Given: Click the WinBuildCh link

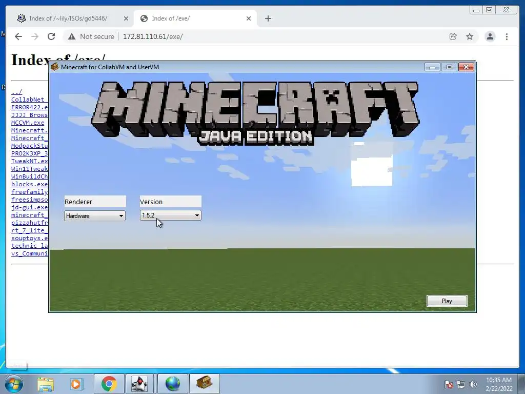Looking at the screenshot, I should pyautogui.click(x=29, y=176).
